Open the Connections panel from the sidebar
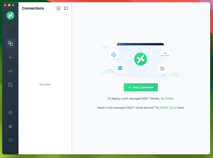This screenshot has height=158, width=213. pos(10,43)
